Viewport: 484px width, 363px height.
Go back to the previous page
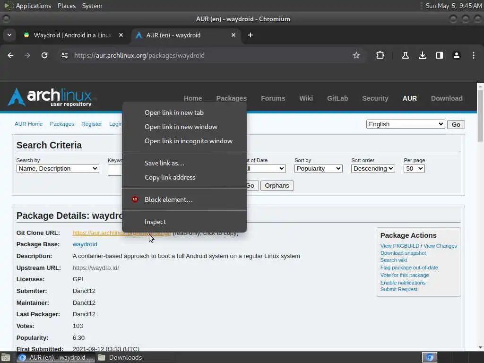10,56
